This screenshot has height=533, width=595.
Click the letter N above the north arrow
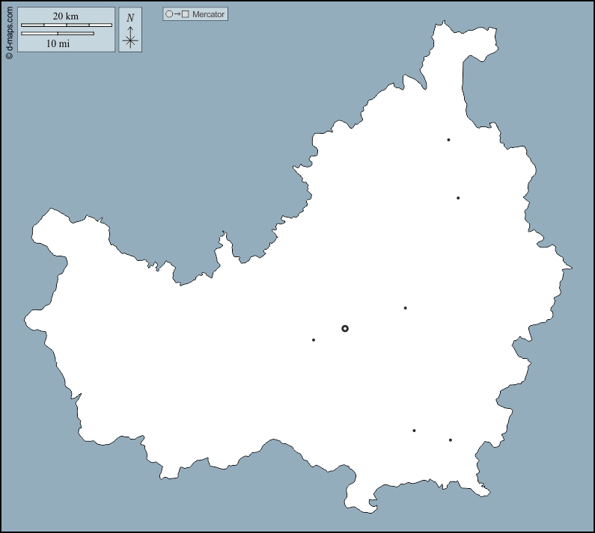(x=130, y=18)
